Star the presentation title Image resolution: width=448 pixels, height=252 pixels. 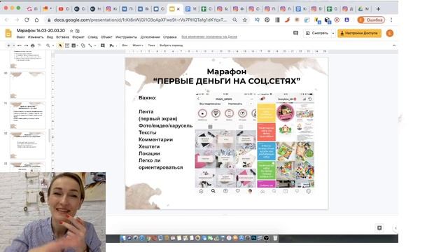tap(71, 31)
